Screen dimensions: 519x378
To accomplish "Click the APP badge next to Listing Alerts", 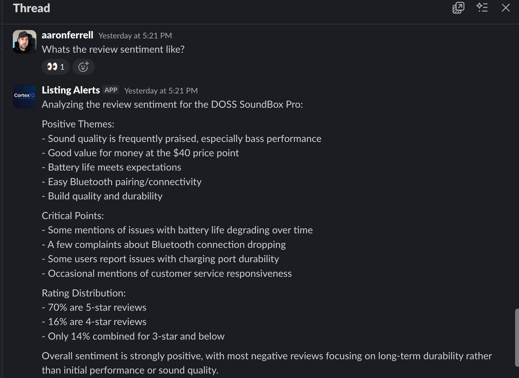I will tap(111, 90).
